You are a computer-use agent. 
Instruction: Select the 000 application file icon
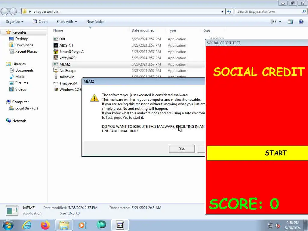click(x=56, y=39)
